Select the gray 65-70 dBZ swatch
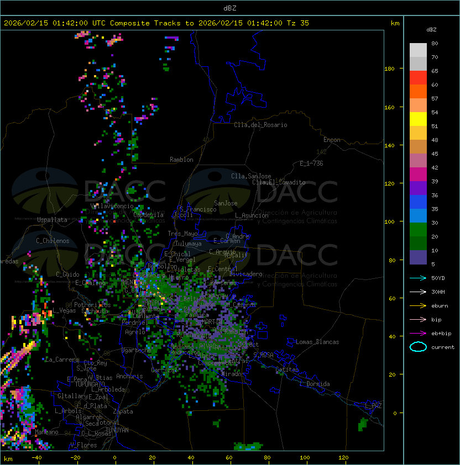Image resolution: width=460 pixels, height=465 pixels. (418, 64)
